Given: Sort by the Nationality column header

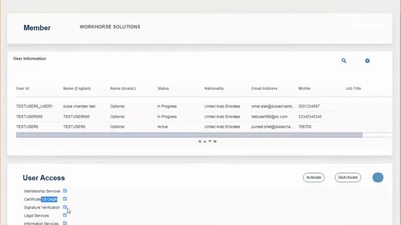Looking at the screenshot, I should (214, 89).
